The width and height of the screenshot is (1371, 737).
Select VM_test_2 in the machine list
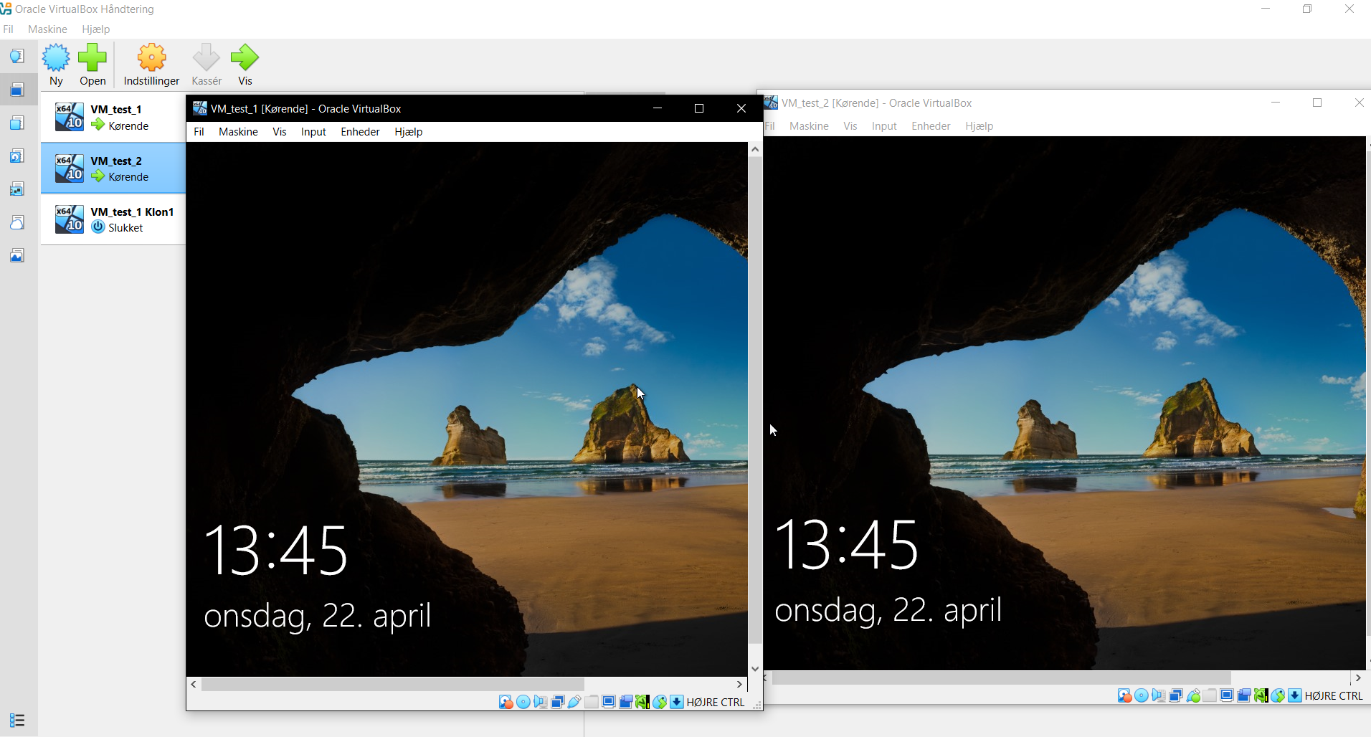(113, 168)
